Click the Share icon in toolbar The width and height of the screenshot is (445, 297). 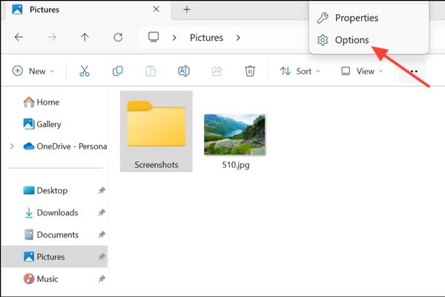pos(217,71)
